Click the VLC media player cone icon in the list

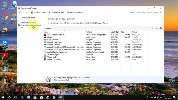[45, 54]
